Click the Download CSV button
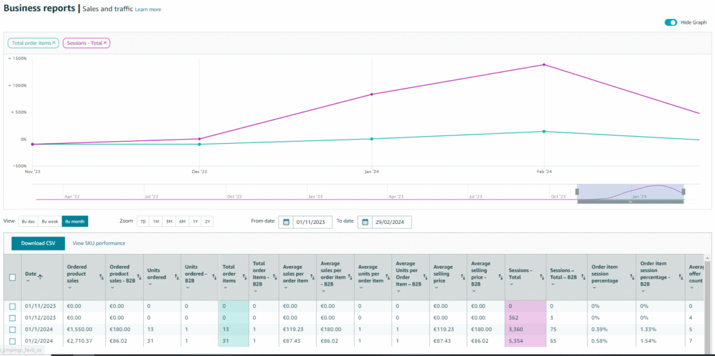715x356 pixels. point(38,243)
